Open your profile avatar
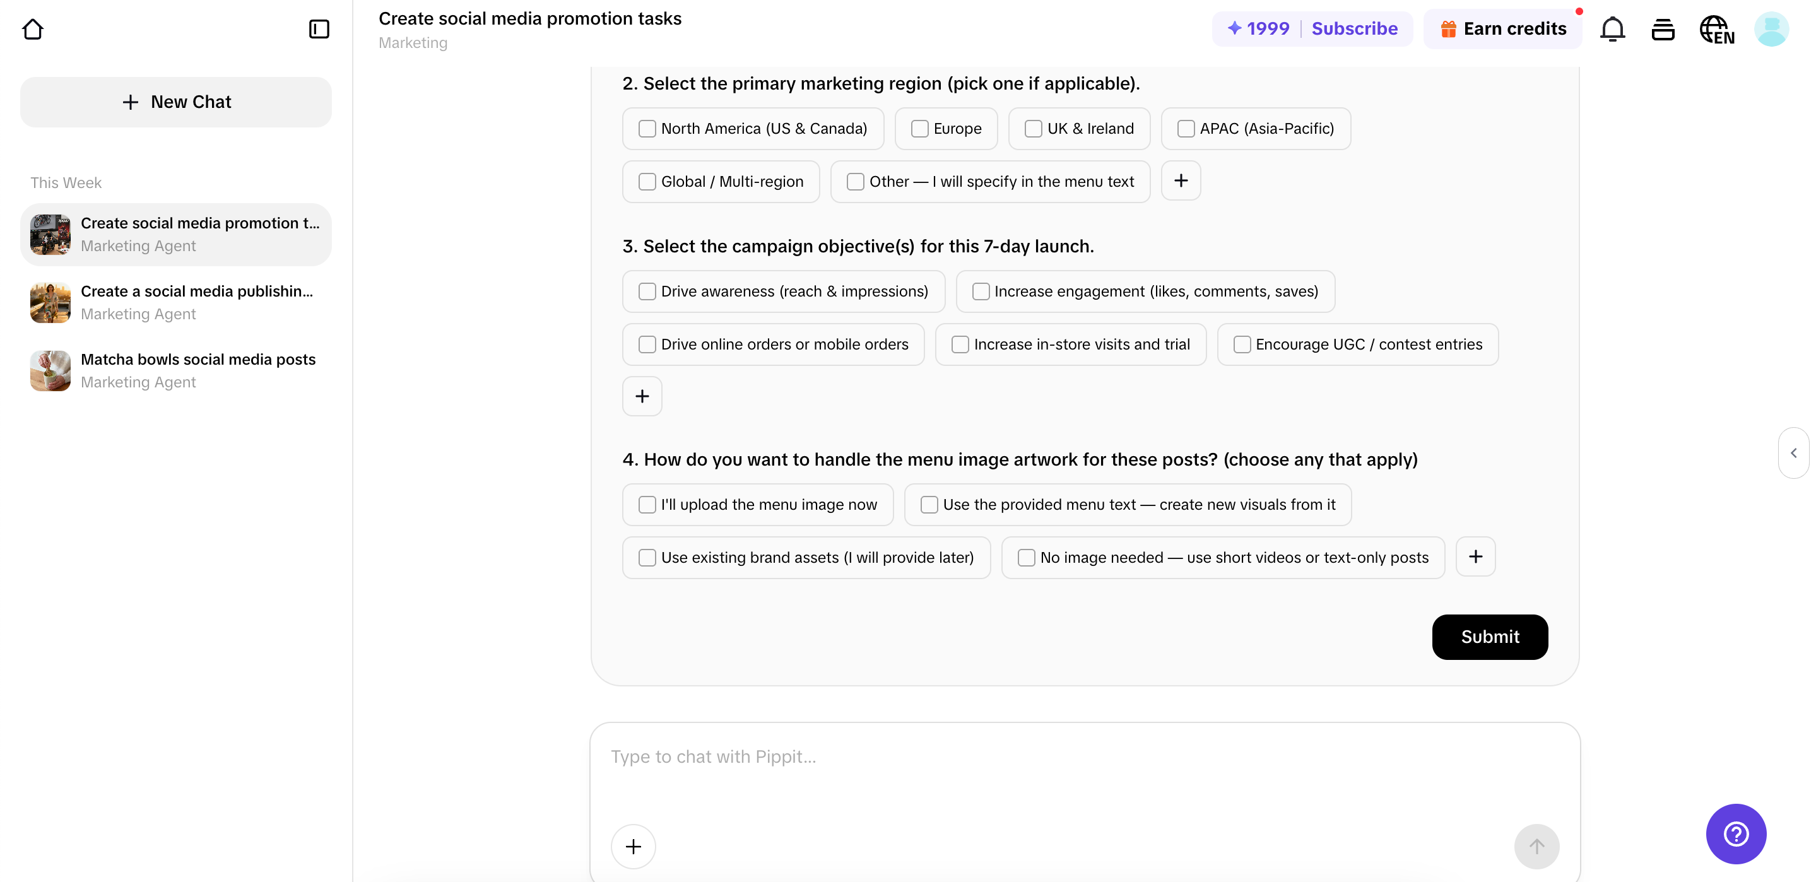 (1772, 29)
